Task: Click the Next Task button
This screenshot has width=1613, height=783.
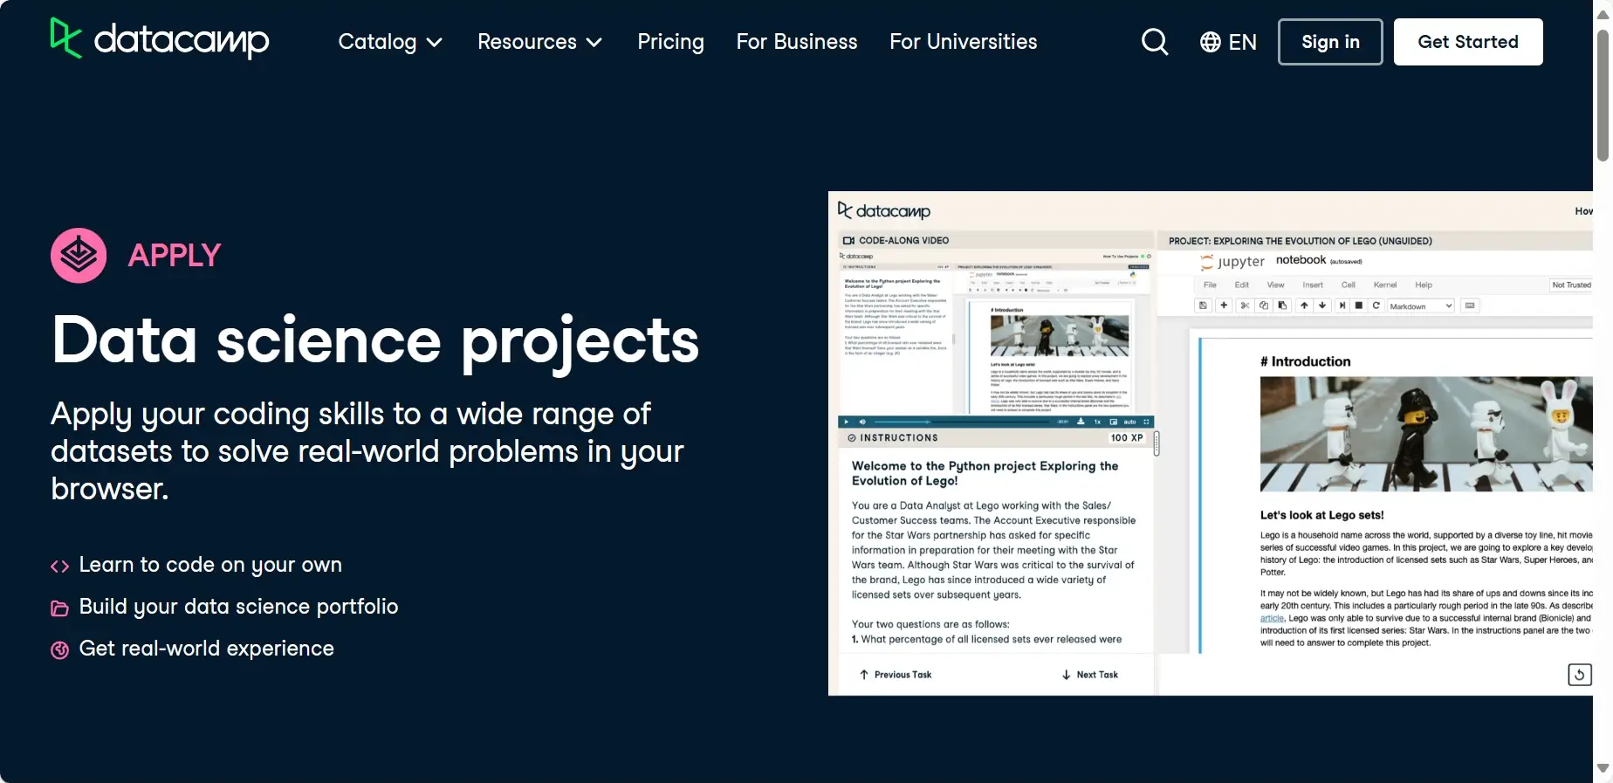Action: [x=1089, y=675]
